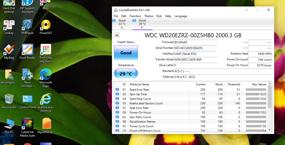Click the Good health status button
Image resolution: width=285 pixels, height=145 pixels.
coord(126,53)
